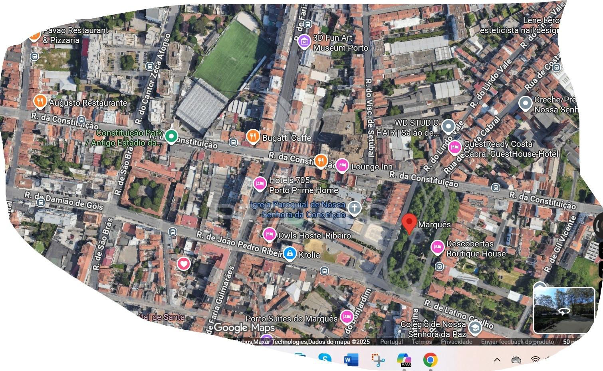
Task: Select the Descobertas Boutique House hotel pin
Action: pyautogui.click(x=438, y=247)
